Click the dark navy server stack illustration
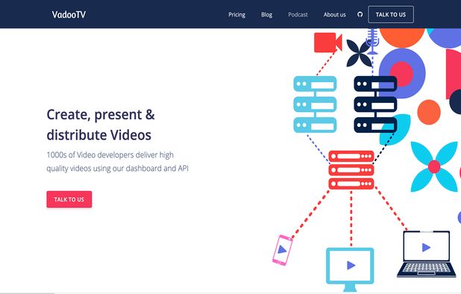Viewport: 461px width, 294px height. pos(375,104)
